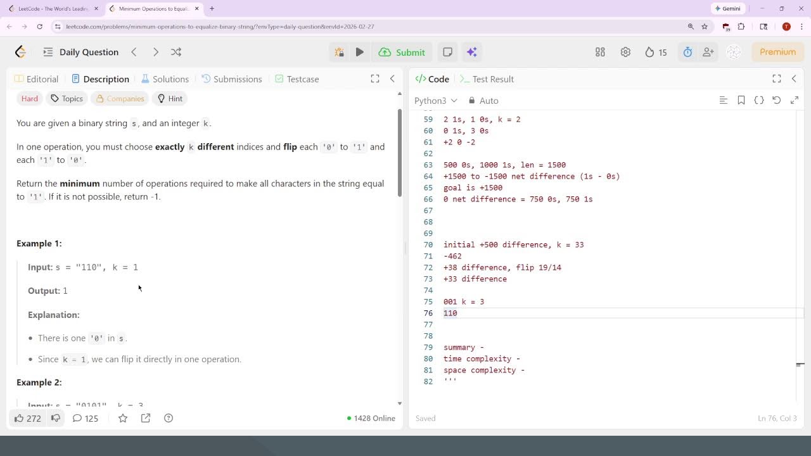Show the Topics tag
Viewport: 811px width, 456px height.
[x=67, y=98]
